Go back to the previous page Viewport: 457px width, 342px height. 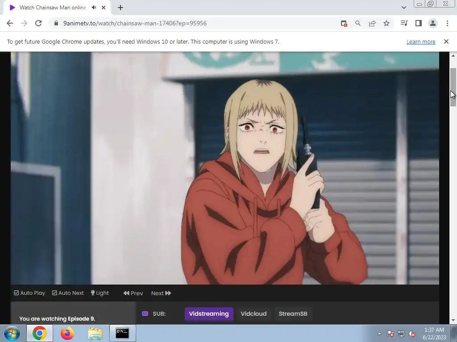coord(10,23)
